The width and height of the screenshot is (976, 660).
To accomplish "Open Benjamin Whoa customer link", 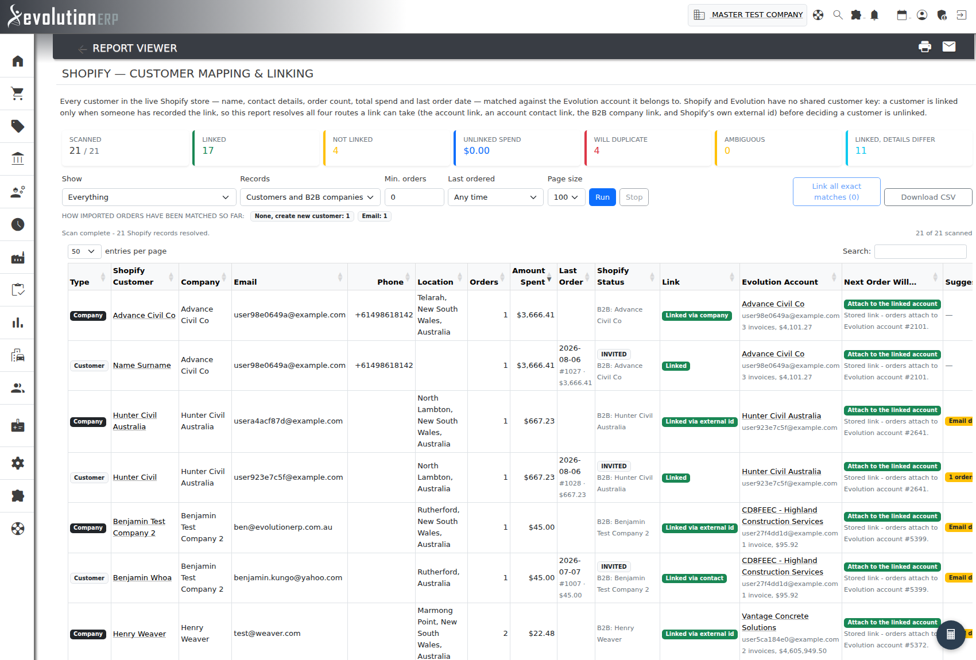I will click(x=142, y=577).
